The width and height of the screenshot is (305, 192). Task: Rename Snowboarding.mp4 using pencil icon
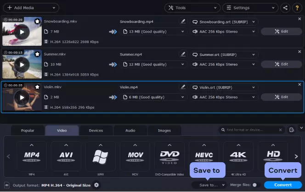183,22
